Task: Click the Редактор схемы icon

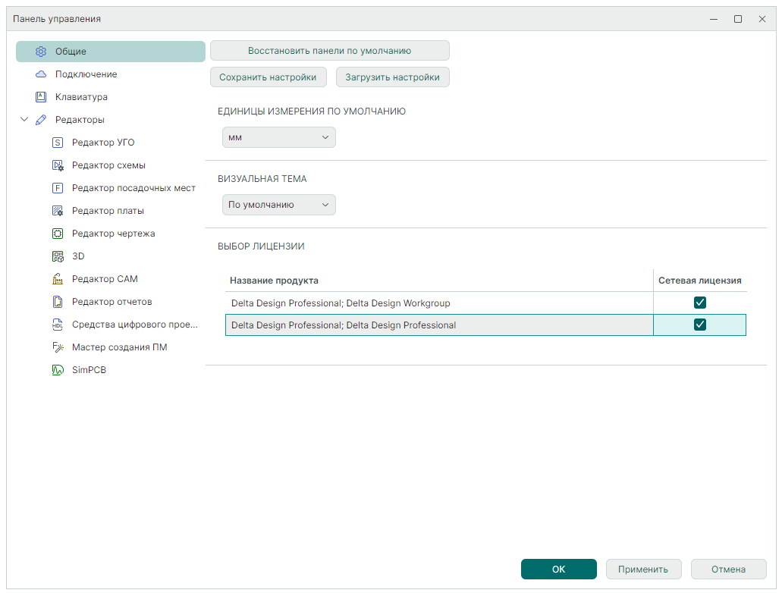Action: click(x=58, y=165)
